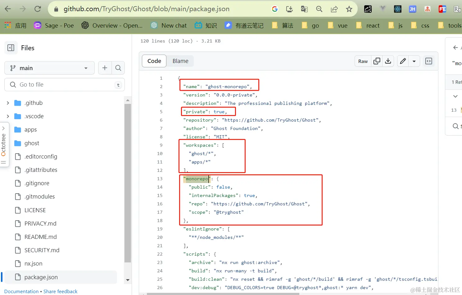The height and width of the screenshot is (295, 462).
Task: Click the browser address bar URL
Action: point(147,9)
